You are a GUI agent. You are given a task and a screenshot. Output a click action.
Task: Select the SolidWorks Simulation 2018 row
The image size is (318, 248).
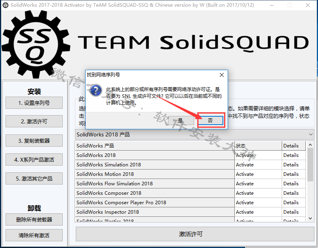[155, 165]
